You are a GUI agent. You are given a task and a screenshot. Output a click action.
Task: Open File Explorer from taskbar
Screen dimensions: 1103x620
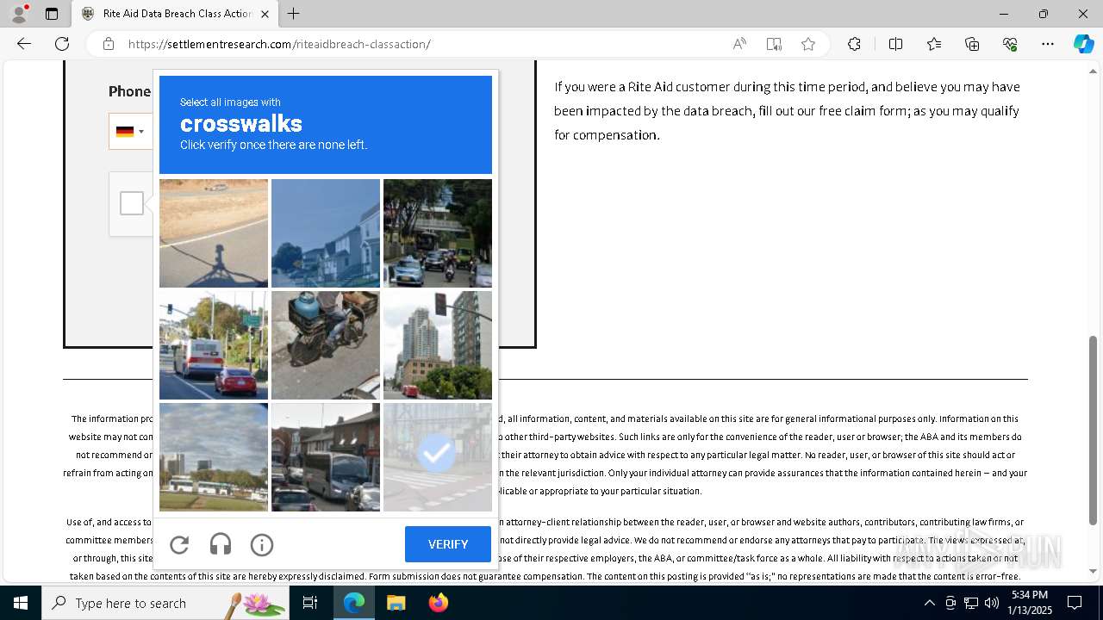tap(396, 603)
